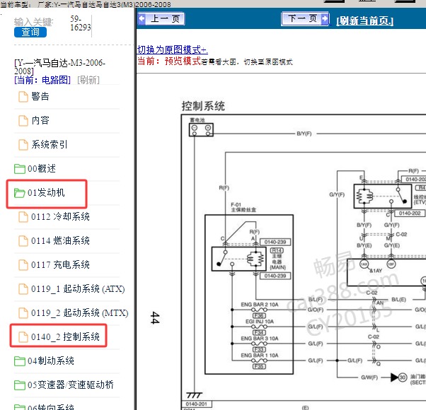Screen dimensions: 426x410
Task: Go to next page with 下一页
Action: tap(305, 18)
